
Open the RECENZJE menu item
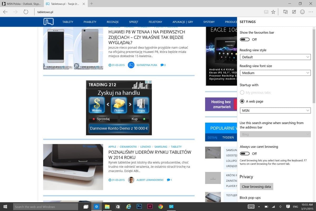pyautogui.click(x=113, y=22)
